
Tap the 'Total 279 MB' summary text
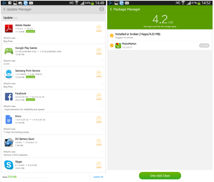[x=9, y=177]
